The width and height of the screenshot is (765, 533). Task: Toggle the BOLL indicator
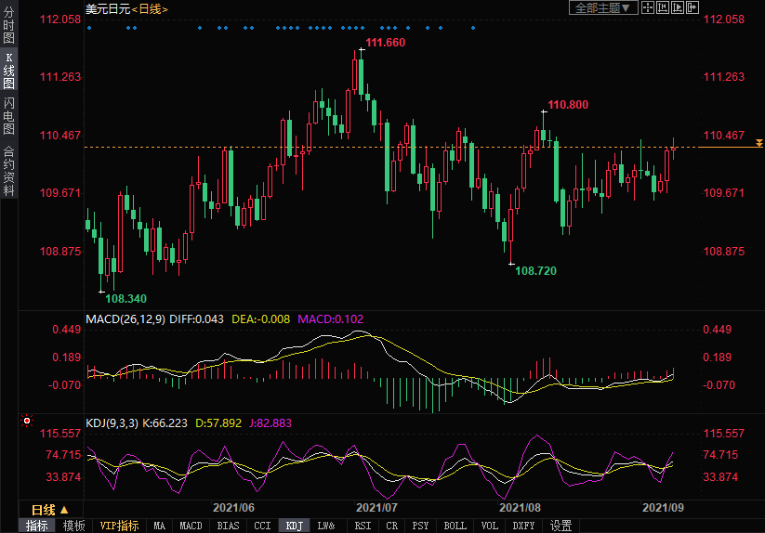coord(455,526)
